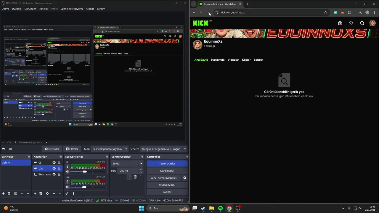Screen dimensions: 379x213
Task: Add a new scene in Sahneler panel
Action: 3,193
